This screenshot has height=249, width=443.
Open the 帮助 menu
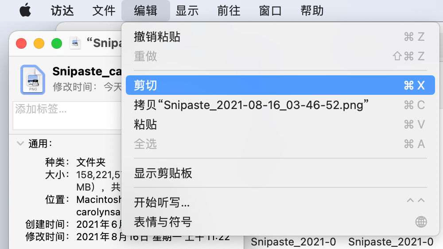[312, 11]
